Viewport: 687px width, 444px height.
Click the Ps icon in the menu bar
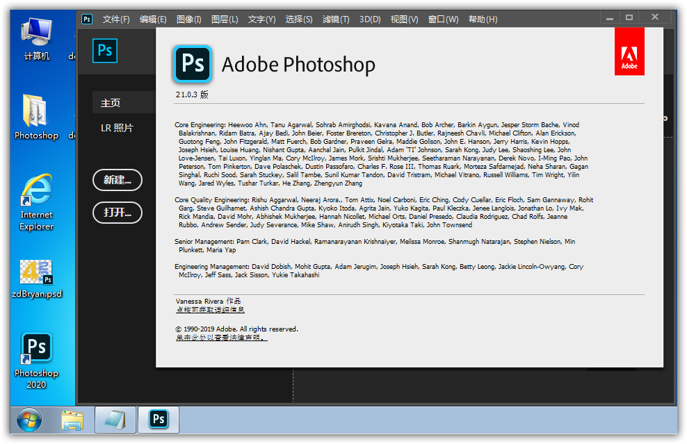[x=87, y=19]
